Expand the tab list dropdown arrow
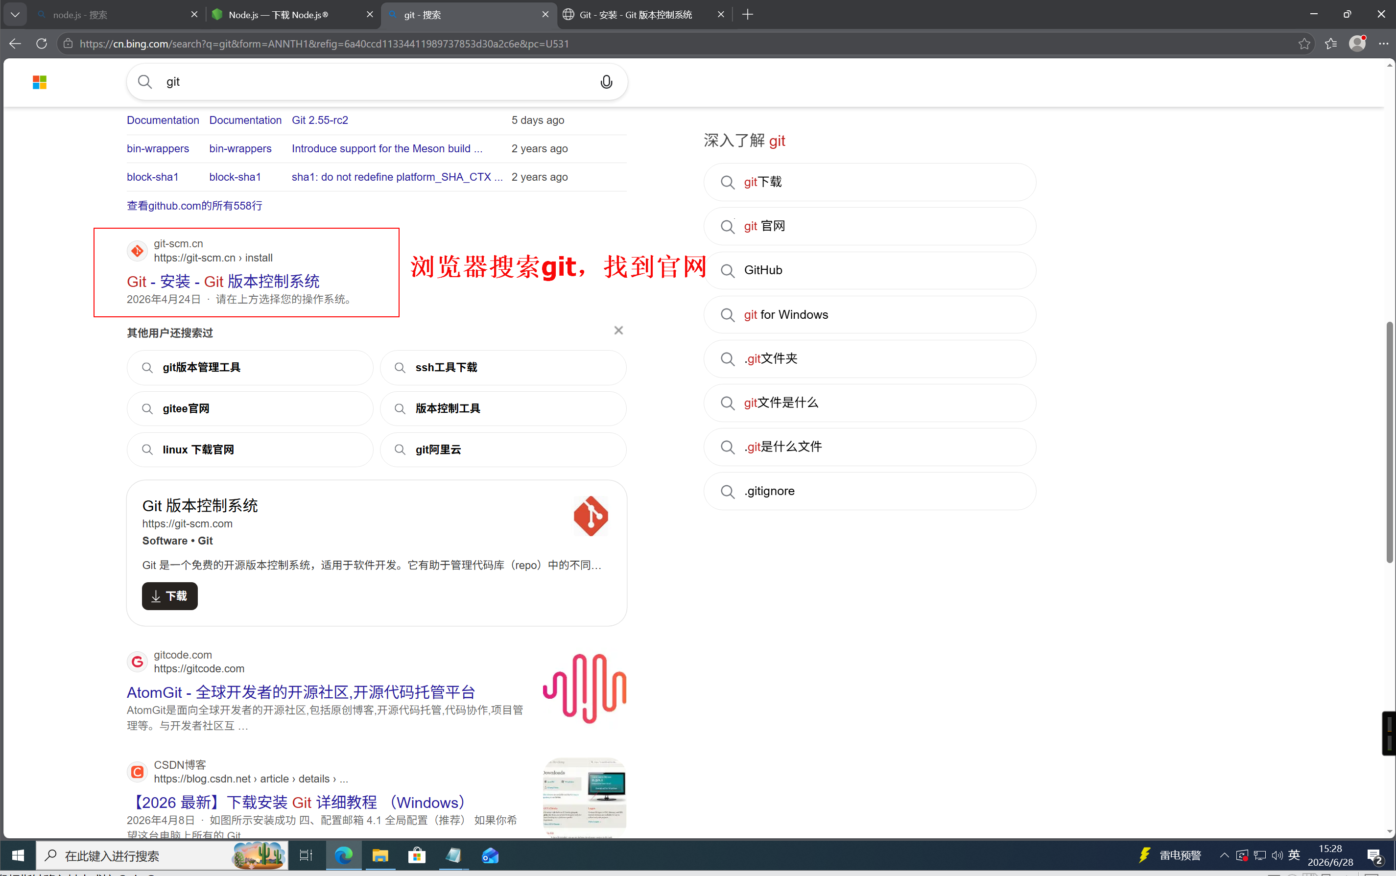This screenshot has height=876, width=1396. [x=15, y=15]
